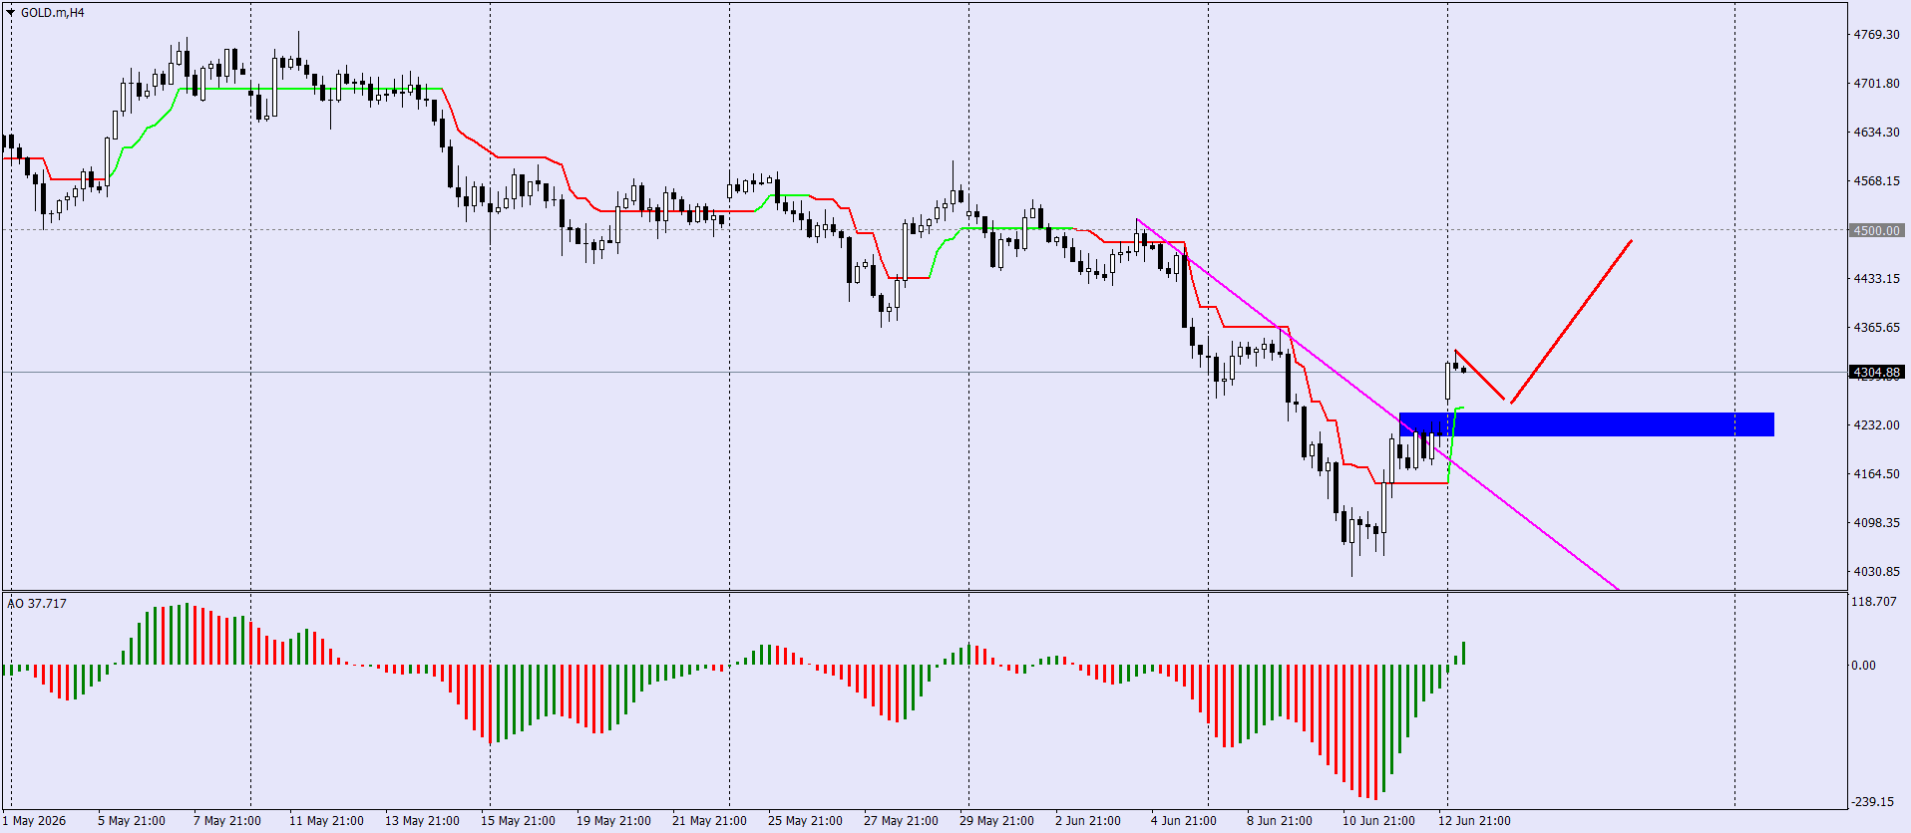The image size is (1911, 833).
Task: Click the 29 May 21:00 time label
Action: [x=996, y=821]
